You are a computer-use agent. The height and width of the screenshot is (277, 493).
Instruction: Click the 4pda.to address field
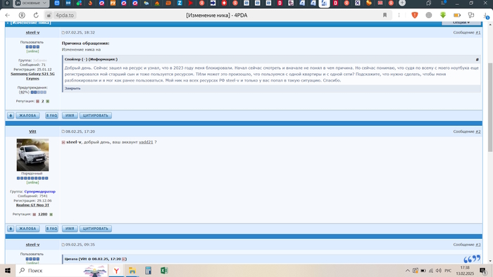coord(65,15)
